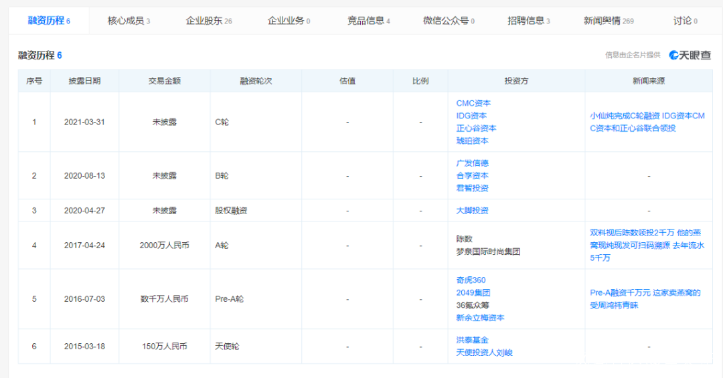This screenshot has height=378, width=723.
Task: Open news article Pre-A融资千万元
Action: pos(645,298)
